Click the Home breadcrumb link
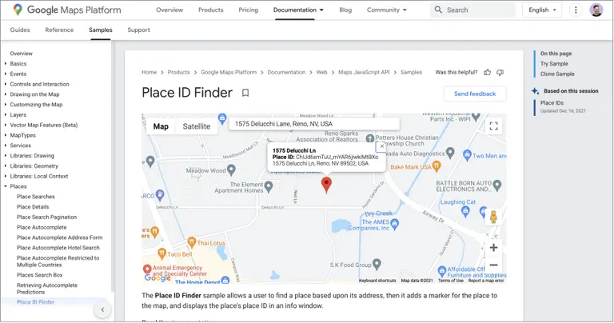The width and height of the screenshot is (614, 323). point(149,72)
